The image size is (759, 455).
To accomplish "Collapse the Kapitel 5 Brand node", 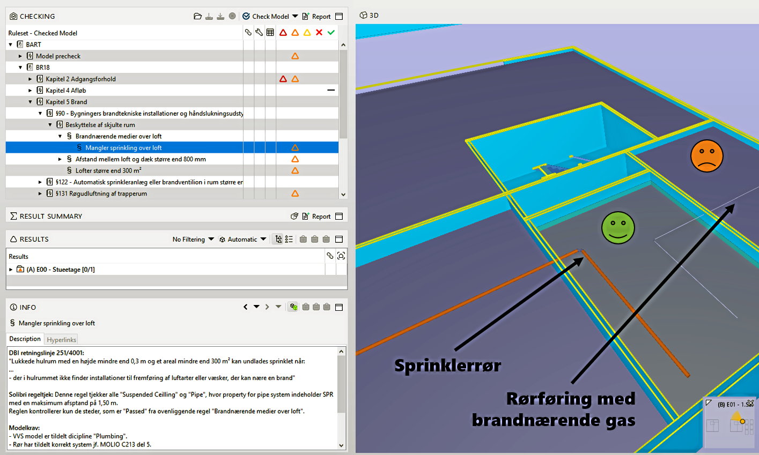I will pyautogui.click(x=30, y=102).
